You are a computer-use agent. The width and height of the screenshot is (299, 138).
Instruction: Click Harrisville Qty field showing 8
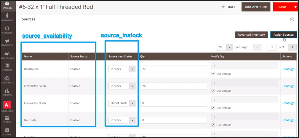(x=174, y=120)
